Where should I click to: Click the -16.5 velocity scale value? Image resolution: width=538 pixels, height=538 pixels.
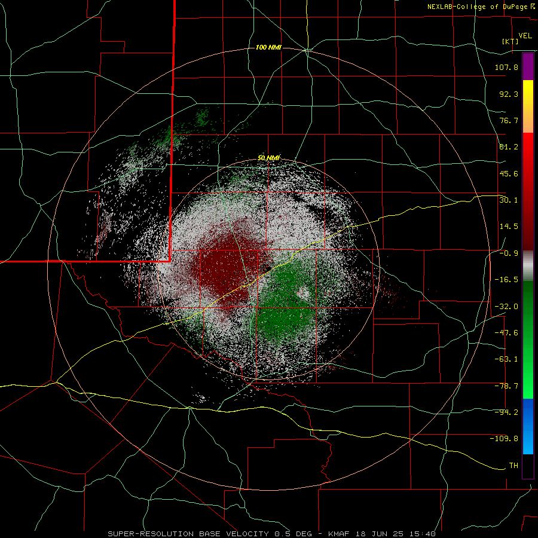[506, 280]
